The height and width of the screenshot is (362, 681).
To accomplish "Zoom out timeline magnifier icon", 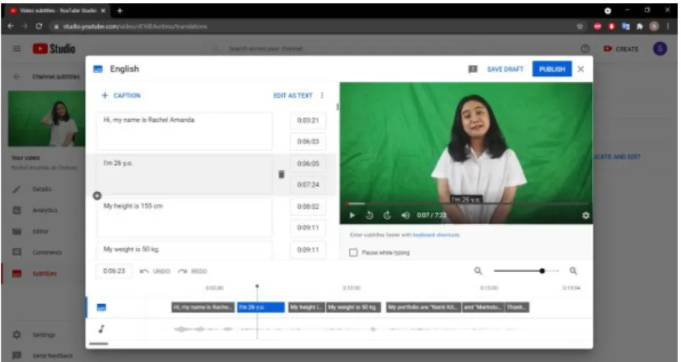I will [478, 271].
